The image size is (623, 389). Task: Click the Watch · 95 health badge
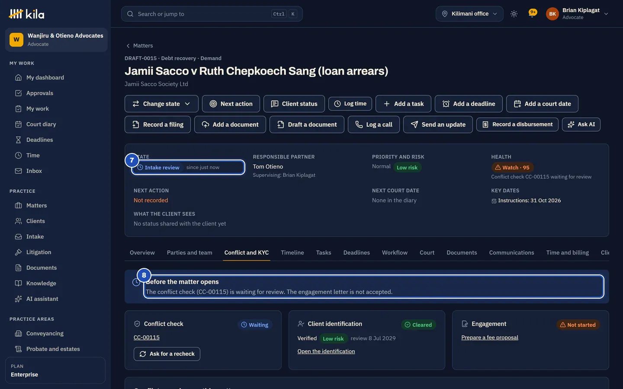pos(513,168)
